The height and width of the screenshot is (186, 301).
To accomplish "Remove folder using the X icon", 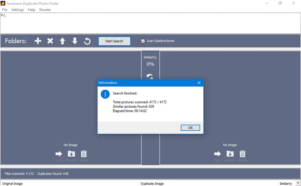I will click(50, 41).
